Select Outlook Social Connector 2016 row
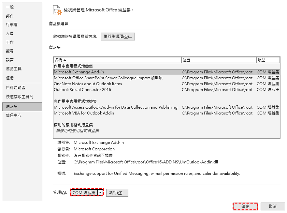Image resolution: width=287 pixels, height=213 pixels. (166, 90)
